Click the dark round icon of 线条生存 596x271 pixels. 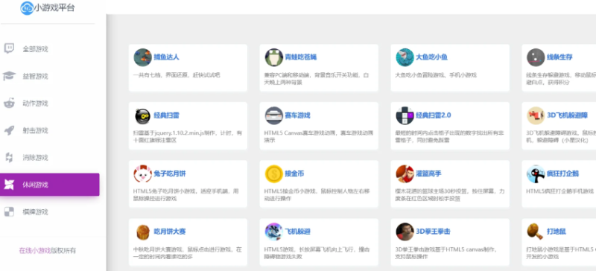[536, 57]
